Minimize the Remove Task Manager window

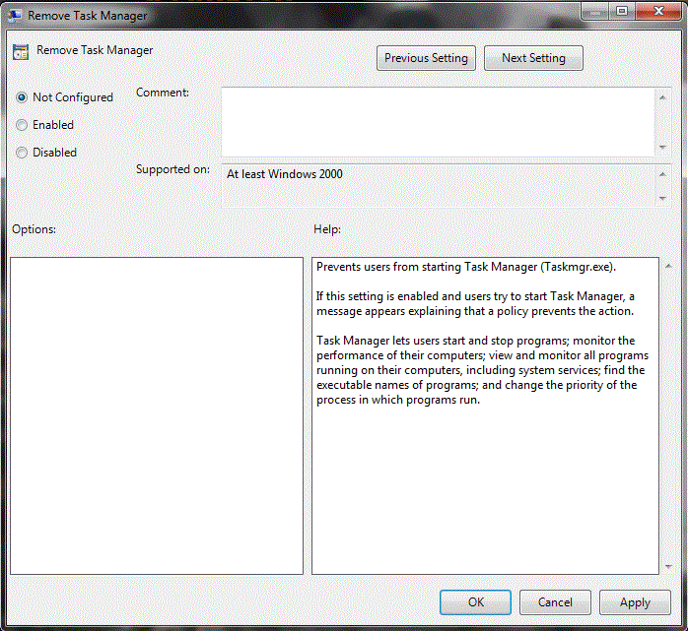595,11
